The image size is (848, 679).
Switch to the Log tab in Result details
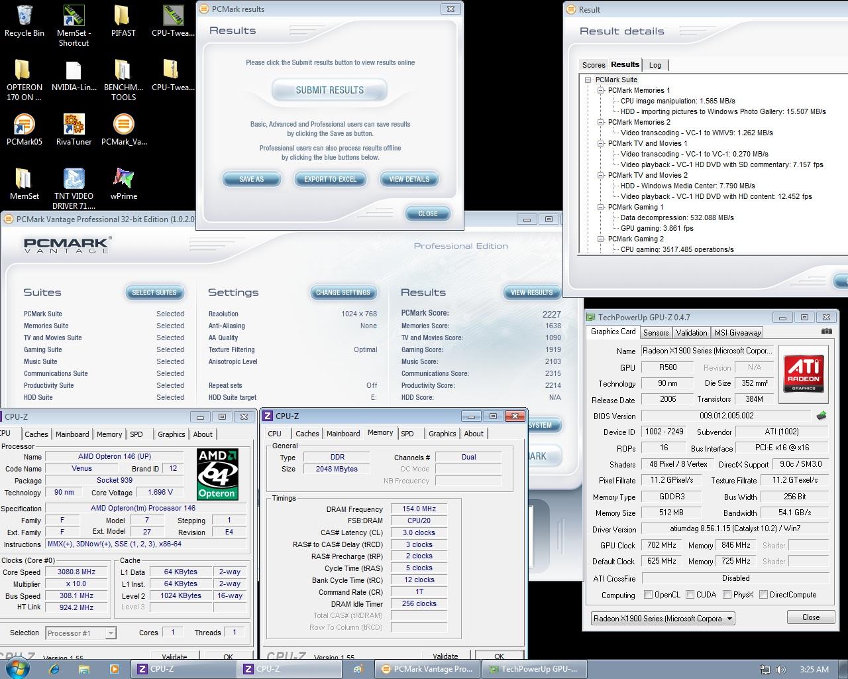[655, 65]
